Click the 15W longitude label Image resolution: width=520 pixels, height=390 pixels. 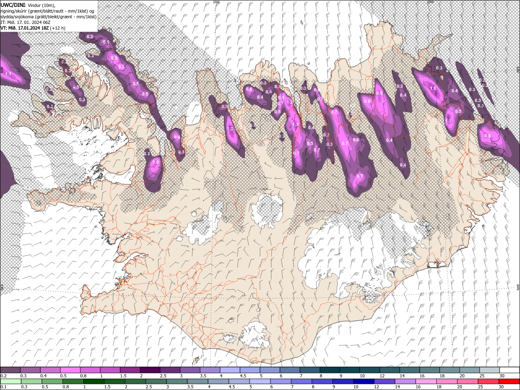coord(430,2)
